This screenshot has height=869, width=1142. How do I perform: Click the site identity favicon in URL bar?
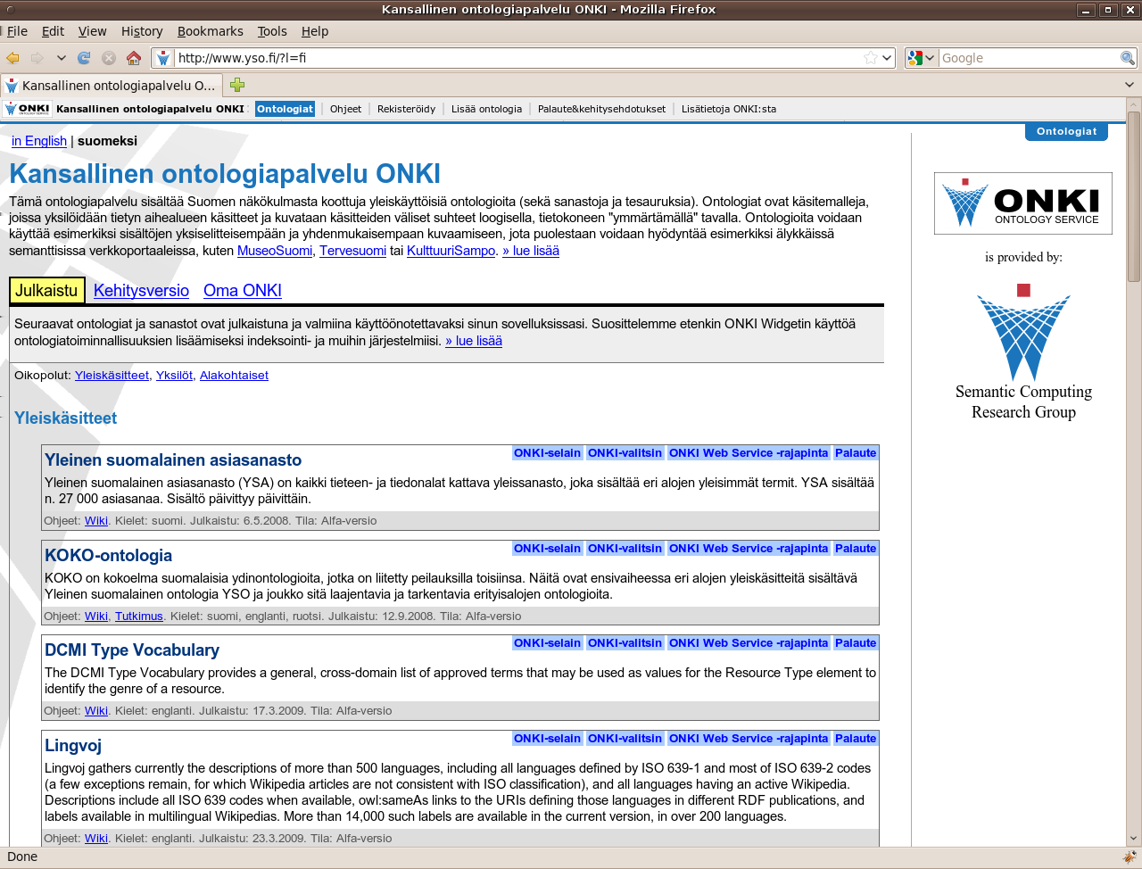pyautogui.click(x=163, y=58)
